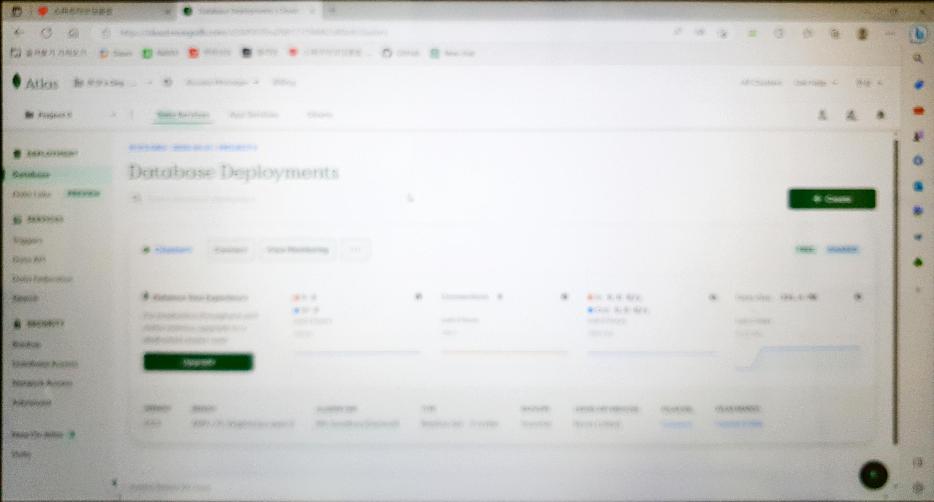Open Network Access in the sidebar
This screenshot has width=934, height=502.
point(42,383)
